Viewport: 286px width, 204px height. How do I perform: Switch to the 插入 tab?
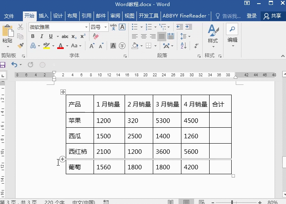pyautogui.click(x=43, y=16)
